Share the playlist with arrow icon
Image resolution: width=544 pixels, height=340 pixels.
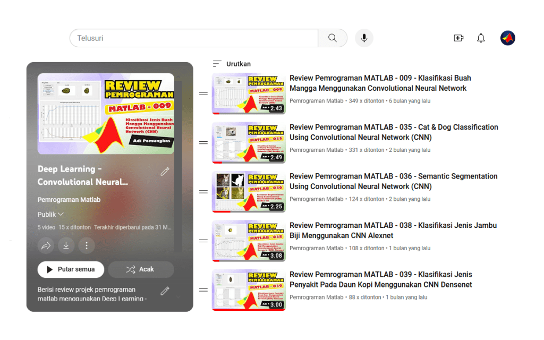(x=46, y=245)
